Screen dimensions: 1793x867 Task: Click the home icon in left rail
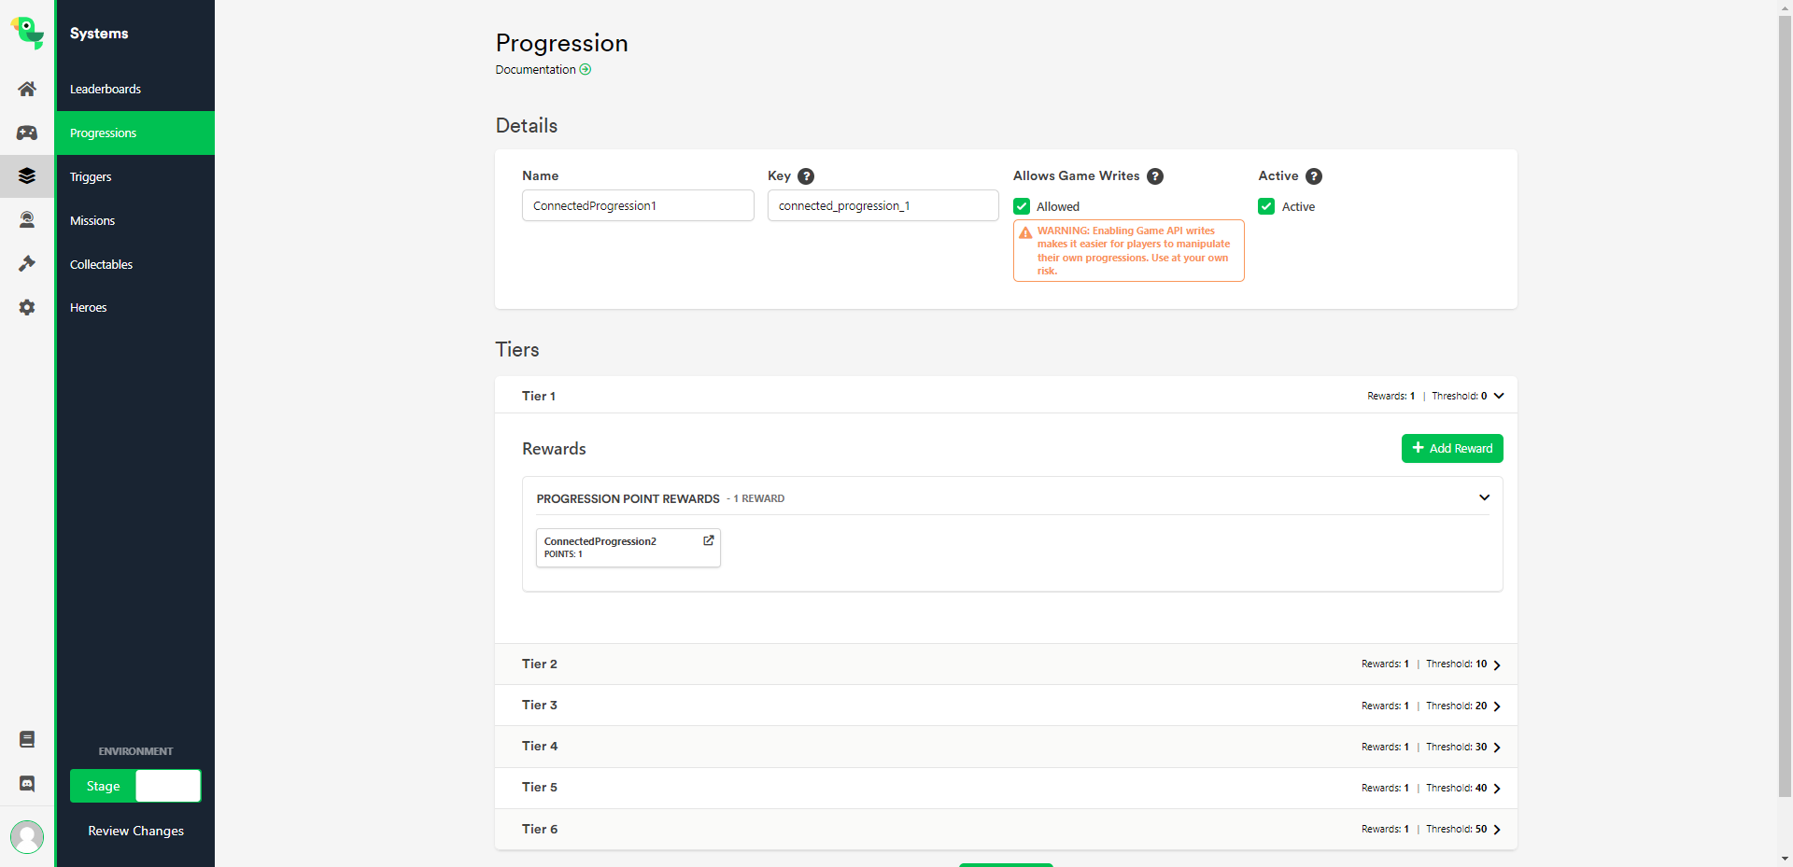coord(27,90)
